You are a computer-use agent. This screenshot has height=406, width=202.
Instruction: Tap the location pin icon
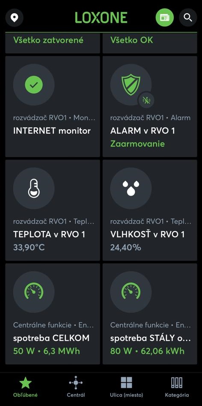pos(15,18)
